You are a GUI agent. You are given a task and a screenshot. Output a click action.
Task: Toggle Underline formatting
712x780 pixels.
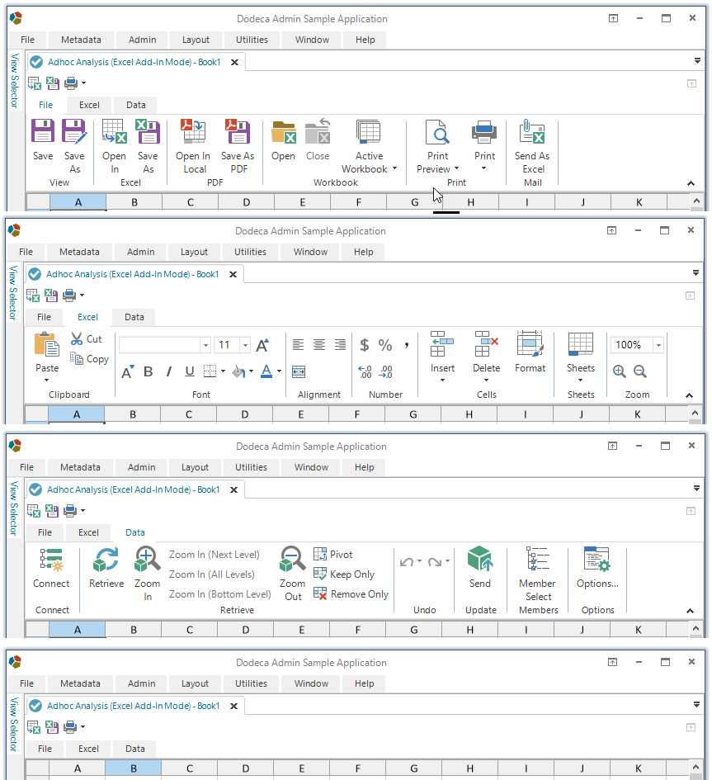190,371
